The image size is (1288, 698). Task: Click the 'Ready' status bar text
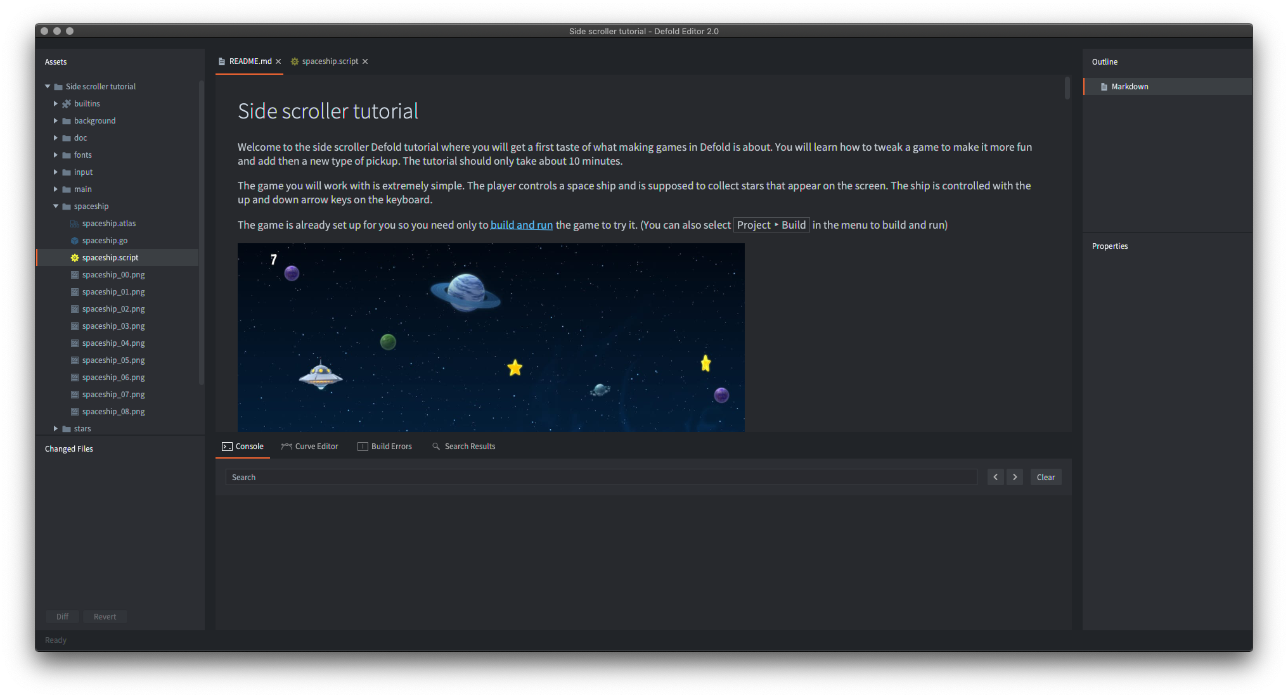[56, 640]
